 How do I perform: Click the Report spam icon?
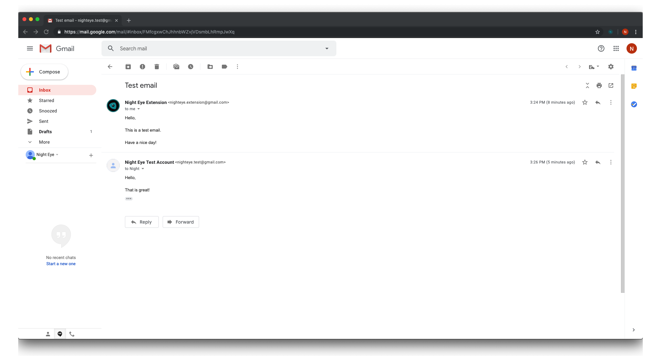coord(142,67)
